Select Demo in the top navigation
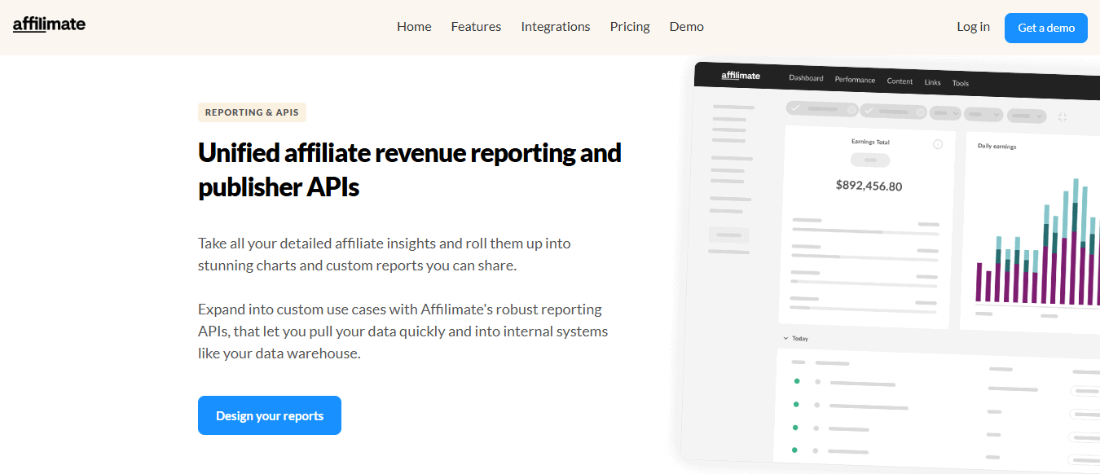 click(x=687, y=27)
